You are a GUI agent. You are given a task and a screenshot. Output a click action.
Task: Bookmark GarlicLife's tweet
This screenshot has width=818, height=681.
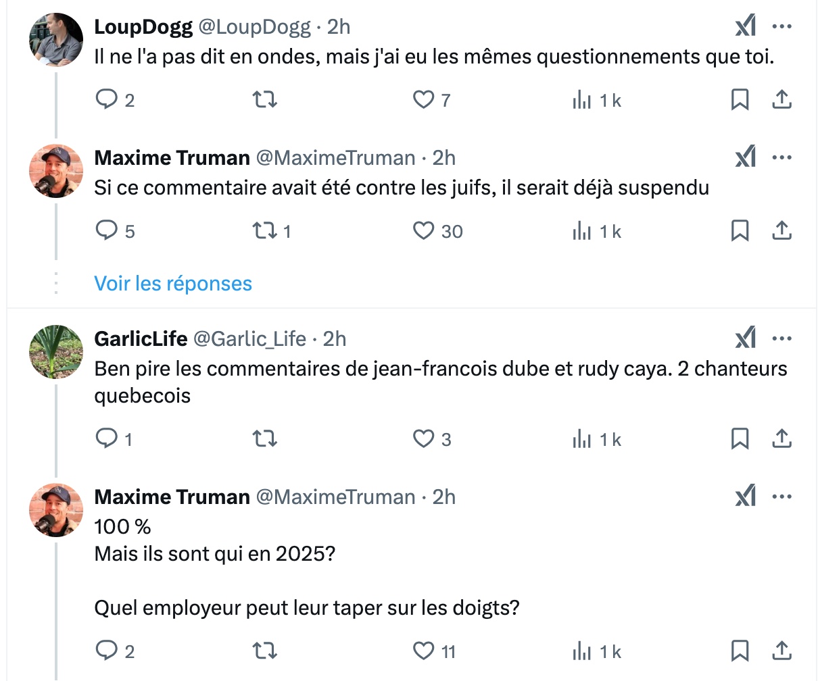click(740, 439)
